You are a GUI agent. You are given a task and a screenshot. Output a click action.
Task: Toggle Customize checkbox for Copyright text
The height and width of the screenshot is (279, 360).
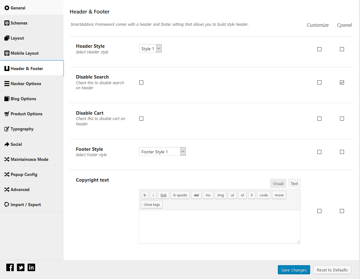pos(319,211)
